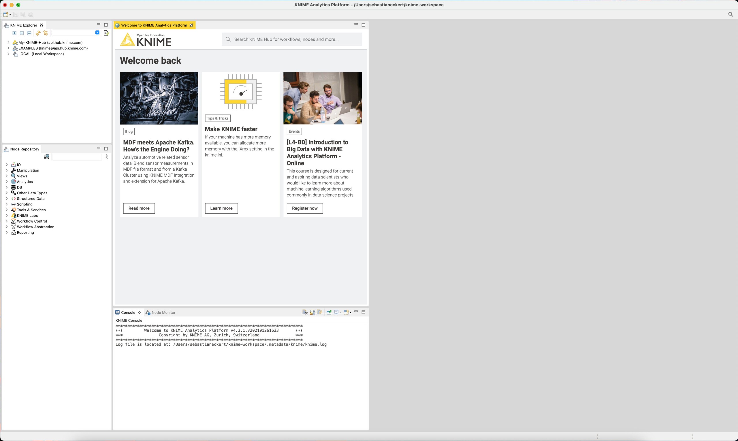738x441 pixels.
Task: Expand Analytics category
Action: click(x=7, y=182)
